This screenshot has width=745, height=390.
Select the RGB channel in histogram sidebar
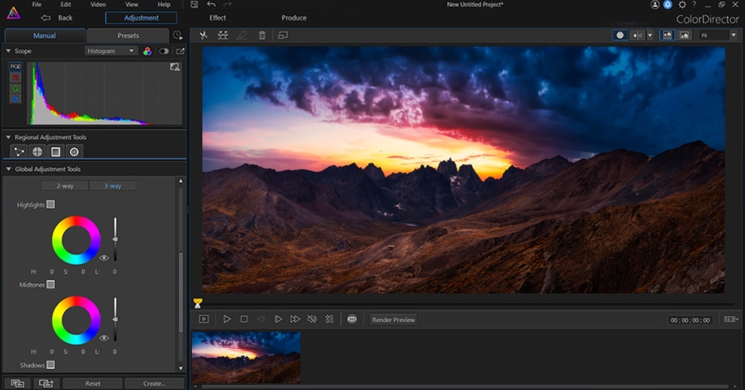tap(15, 67)
